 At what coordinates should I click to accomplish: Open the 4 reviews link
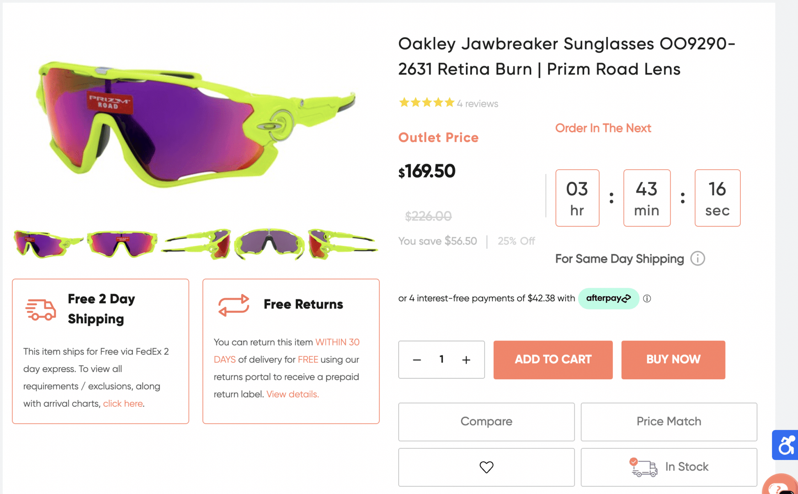(477, 103)
